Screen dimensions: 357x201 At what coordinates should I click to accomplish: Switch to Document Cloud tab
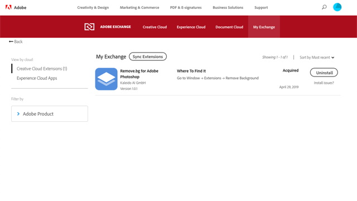click(x=229, y=27)
